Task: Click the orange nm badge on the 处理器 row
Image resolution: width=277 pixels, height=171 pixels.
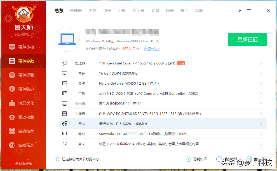Action: coord(181,63)
